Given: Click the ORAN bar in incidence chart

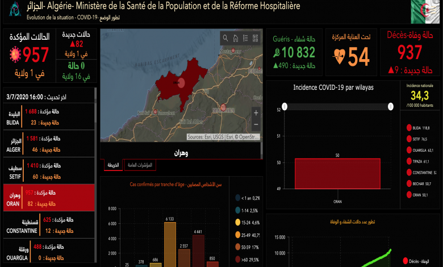Looking at the screenshot, I should (x=337, y=173).
